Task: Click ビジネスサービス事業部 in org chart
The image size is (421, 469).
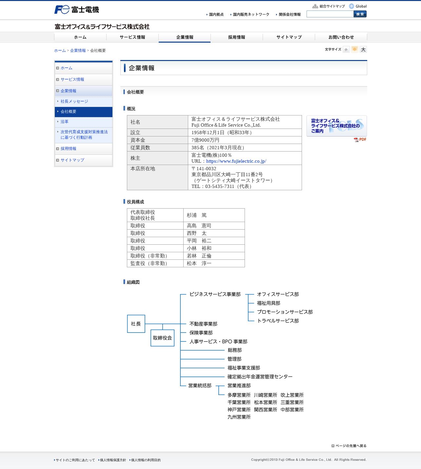Action: pos(215,295)
